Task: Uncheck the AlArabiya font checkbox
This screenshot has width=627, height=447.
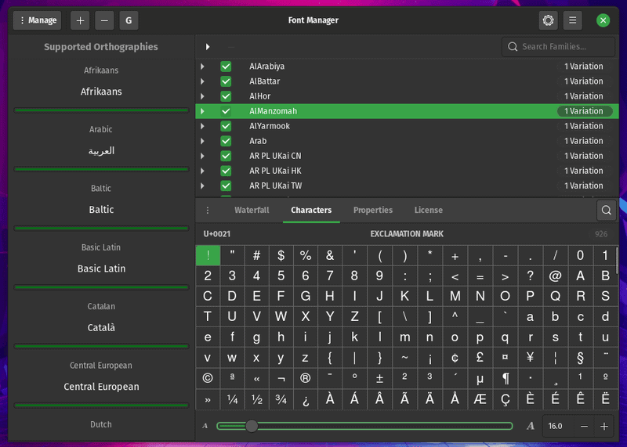Action: (226, 67)
